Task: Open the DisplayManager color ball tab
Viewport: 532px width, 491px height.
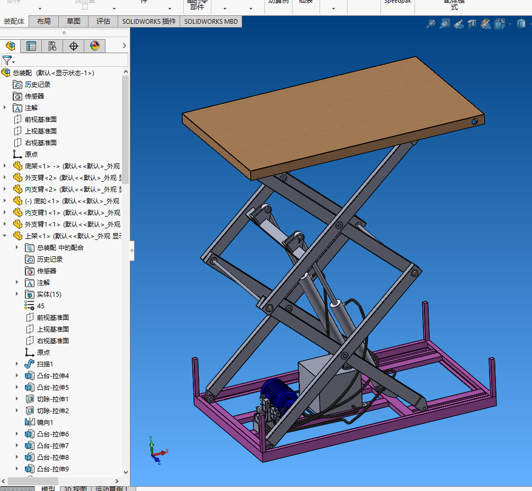Action: coord(95,46)
